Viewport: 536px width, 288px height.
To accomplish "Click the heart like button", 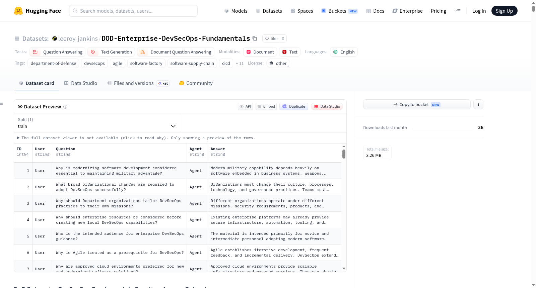I will [271, 38].
